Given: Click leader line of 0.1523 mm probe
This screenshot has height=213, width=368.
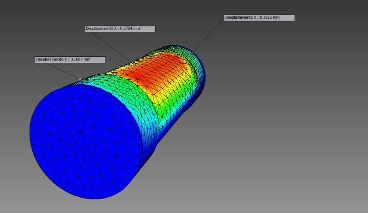Looking at the screenshot, I should pyautogui.click(x=209, y=36).
